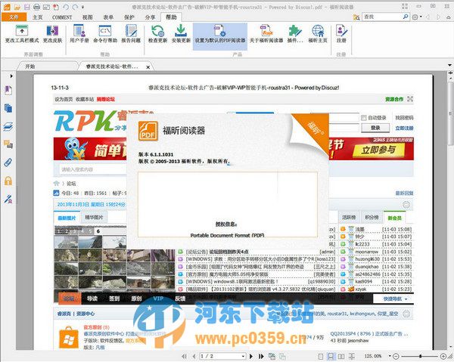Screen dimensions: 454x362
Task: Click the zoom in plus button
Action: (443, 356)
